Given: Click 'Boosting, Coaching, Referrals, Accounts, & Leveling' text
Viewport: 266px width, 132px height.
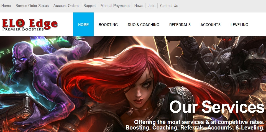Looking at the screenshot, I should tap(195, 128).
